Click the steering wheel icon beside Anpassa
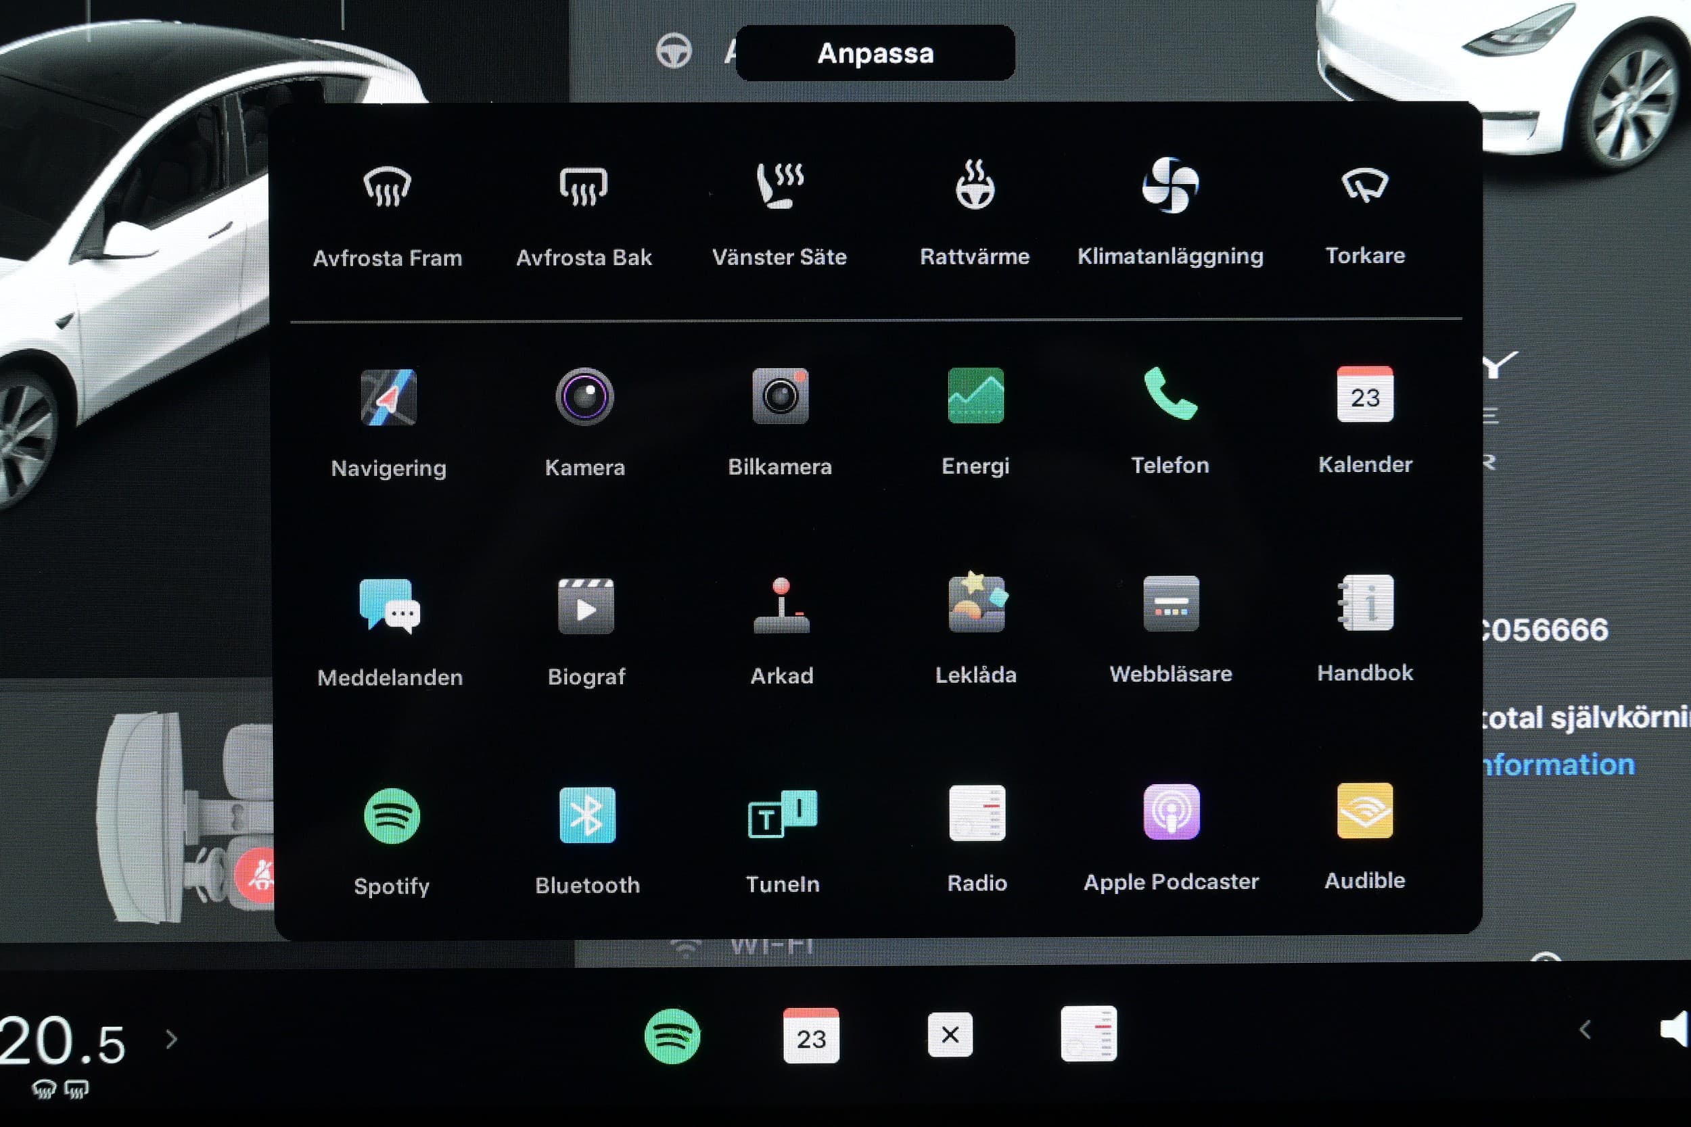Image resolution: width=1691 pixels, height=1127 pixels. click(x=674, y=51)
